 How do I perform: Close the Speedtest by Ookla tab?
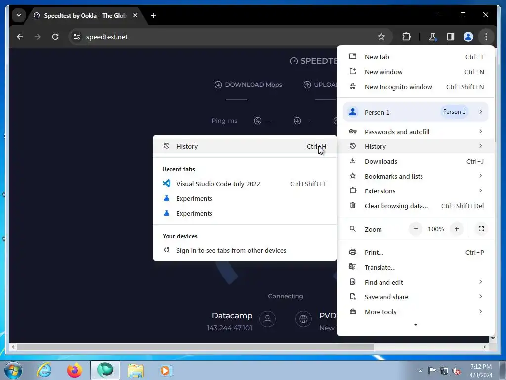tap(135, 15)
